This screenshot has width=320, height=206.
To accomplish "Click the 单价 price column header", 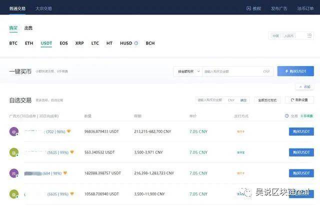I will pos(193,116).
